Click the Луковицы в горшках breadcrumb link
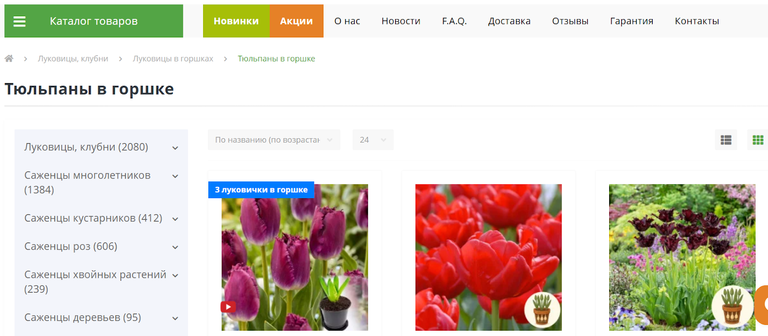Screen dimensions: 768x336 pyautogui.click(x=173, y=59)
